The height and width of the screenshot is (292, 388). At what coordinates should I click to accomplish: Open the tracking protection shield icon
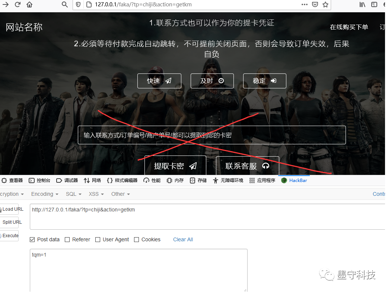[78, 4]
